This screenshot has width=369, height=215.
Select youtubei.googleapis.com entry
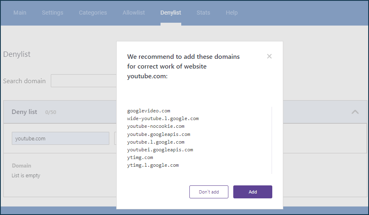tap(160, 150)
